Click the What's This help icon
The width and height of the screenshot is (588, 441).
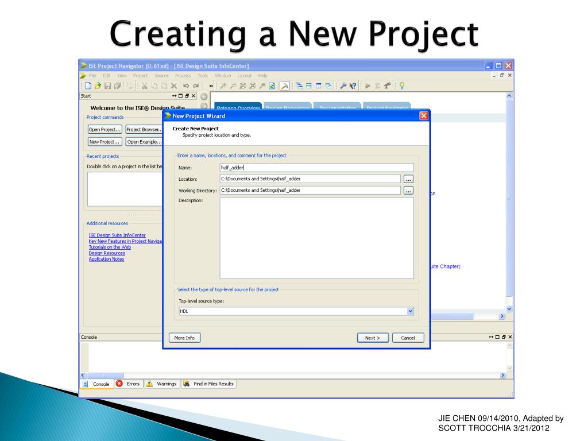[353, 86]
